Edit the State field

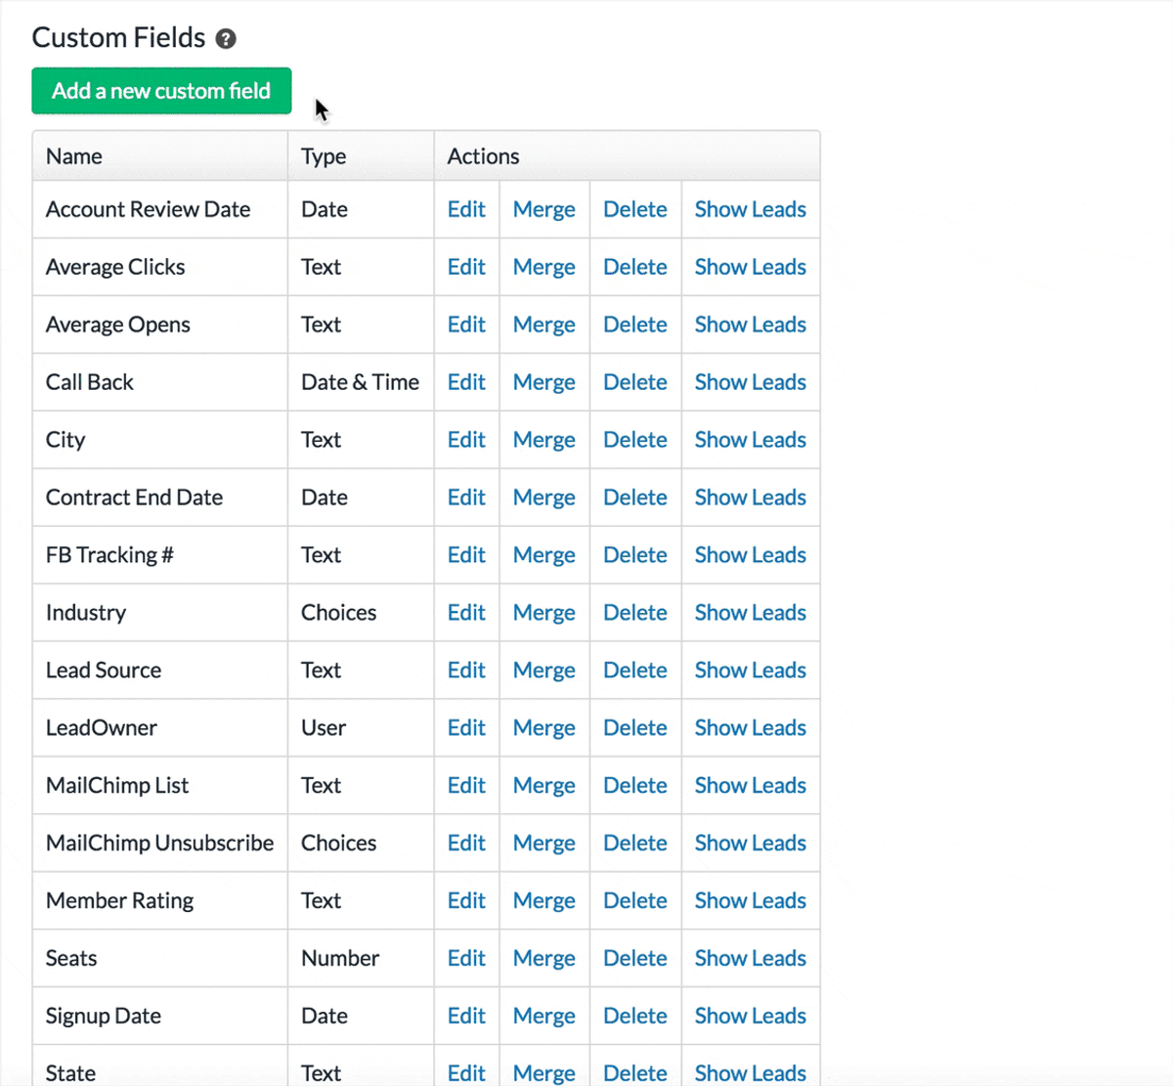(466, 1073)
